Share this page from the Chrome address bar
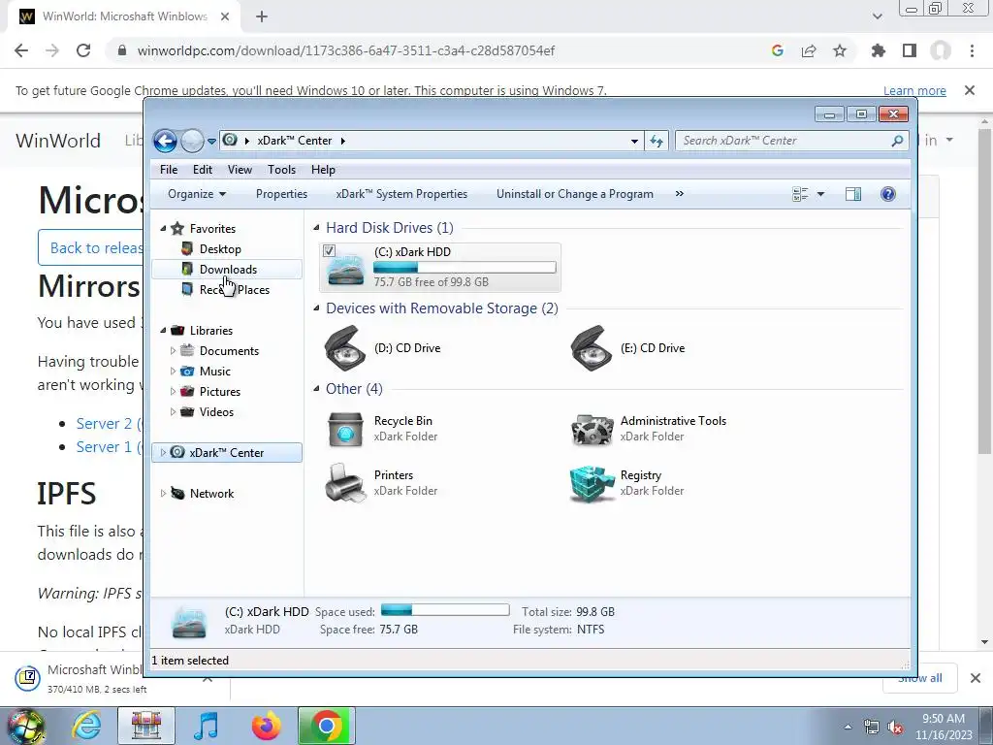 (x=809, y=50)
